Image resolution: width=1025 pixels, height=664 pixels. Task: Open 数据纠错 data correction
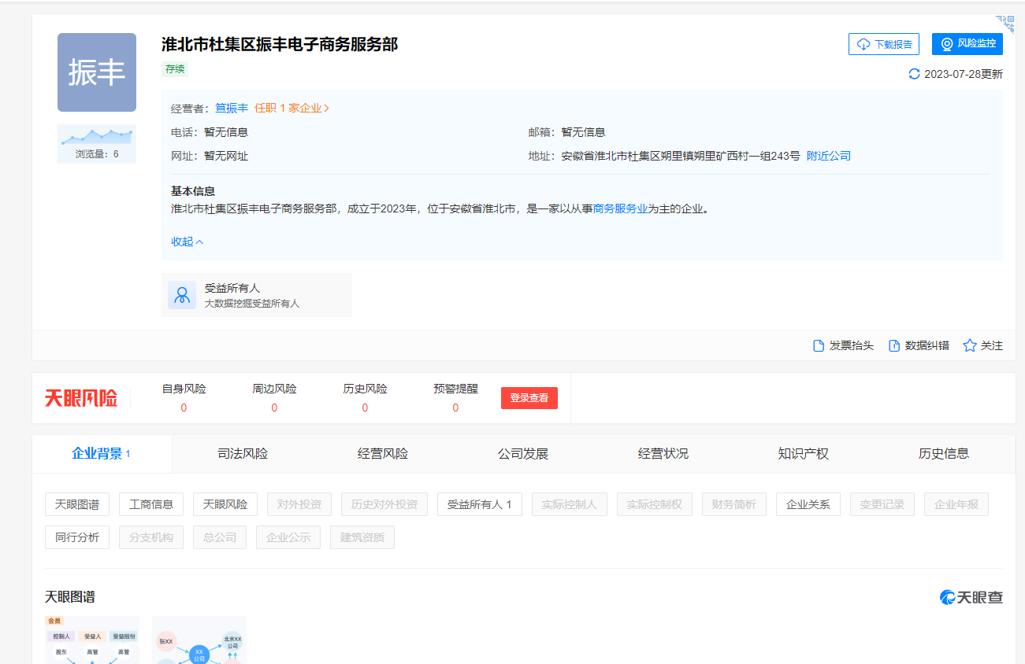(x=919, y=345)
